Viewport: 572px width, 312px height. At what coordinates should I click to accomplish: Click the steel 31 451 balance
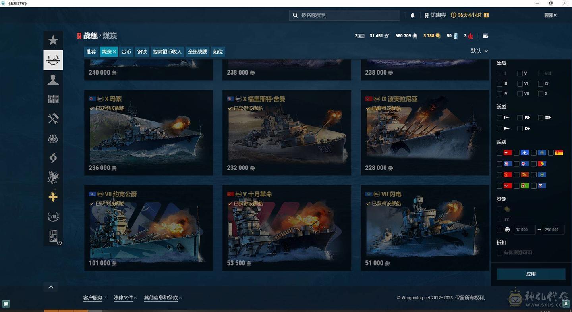click(379, 36)
